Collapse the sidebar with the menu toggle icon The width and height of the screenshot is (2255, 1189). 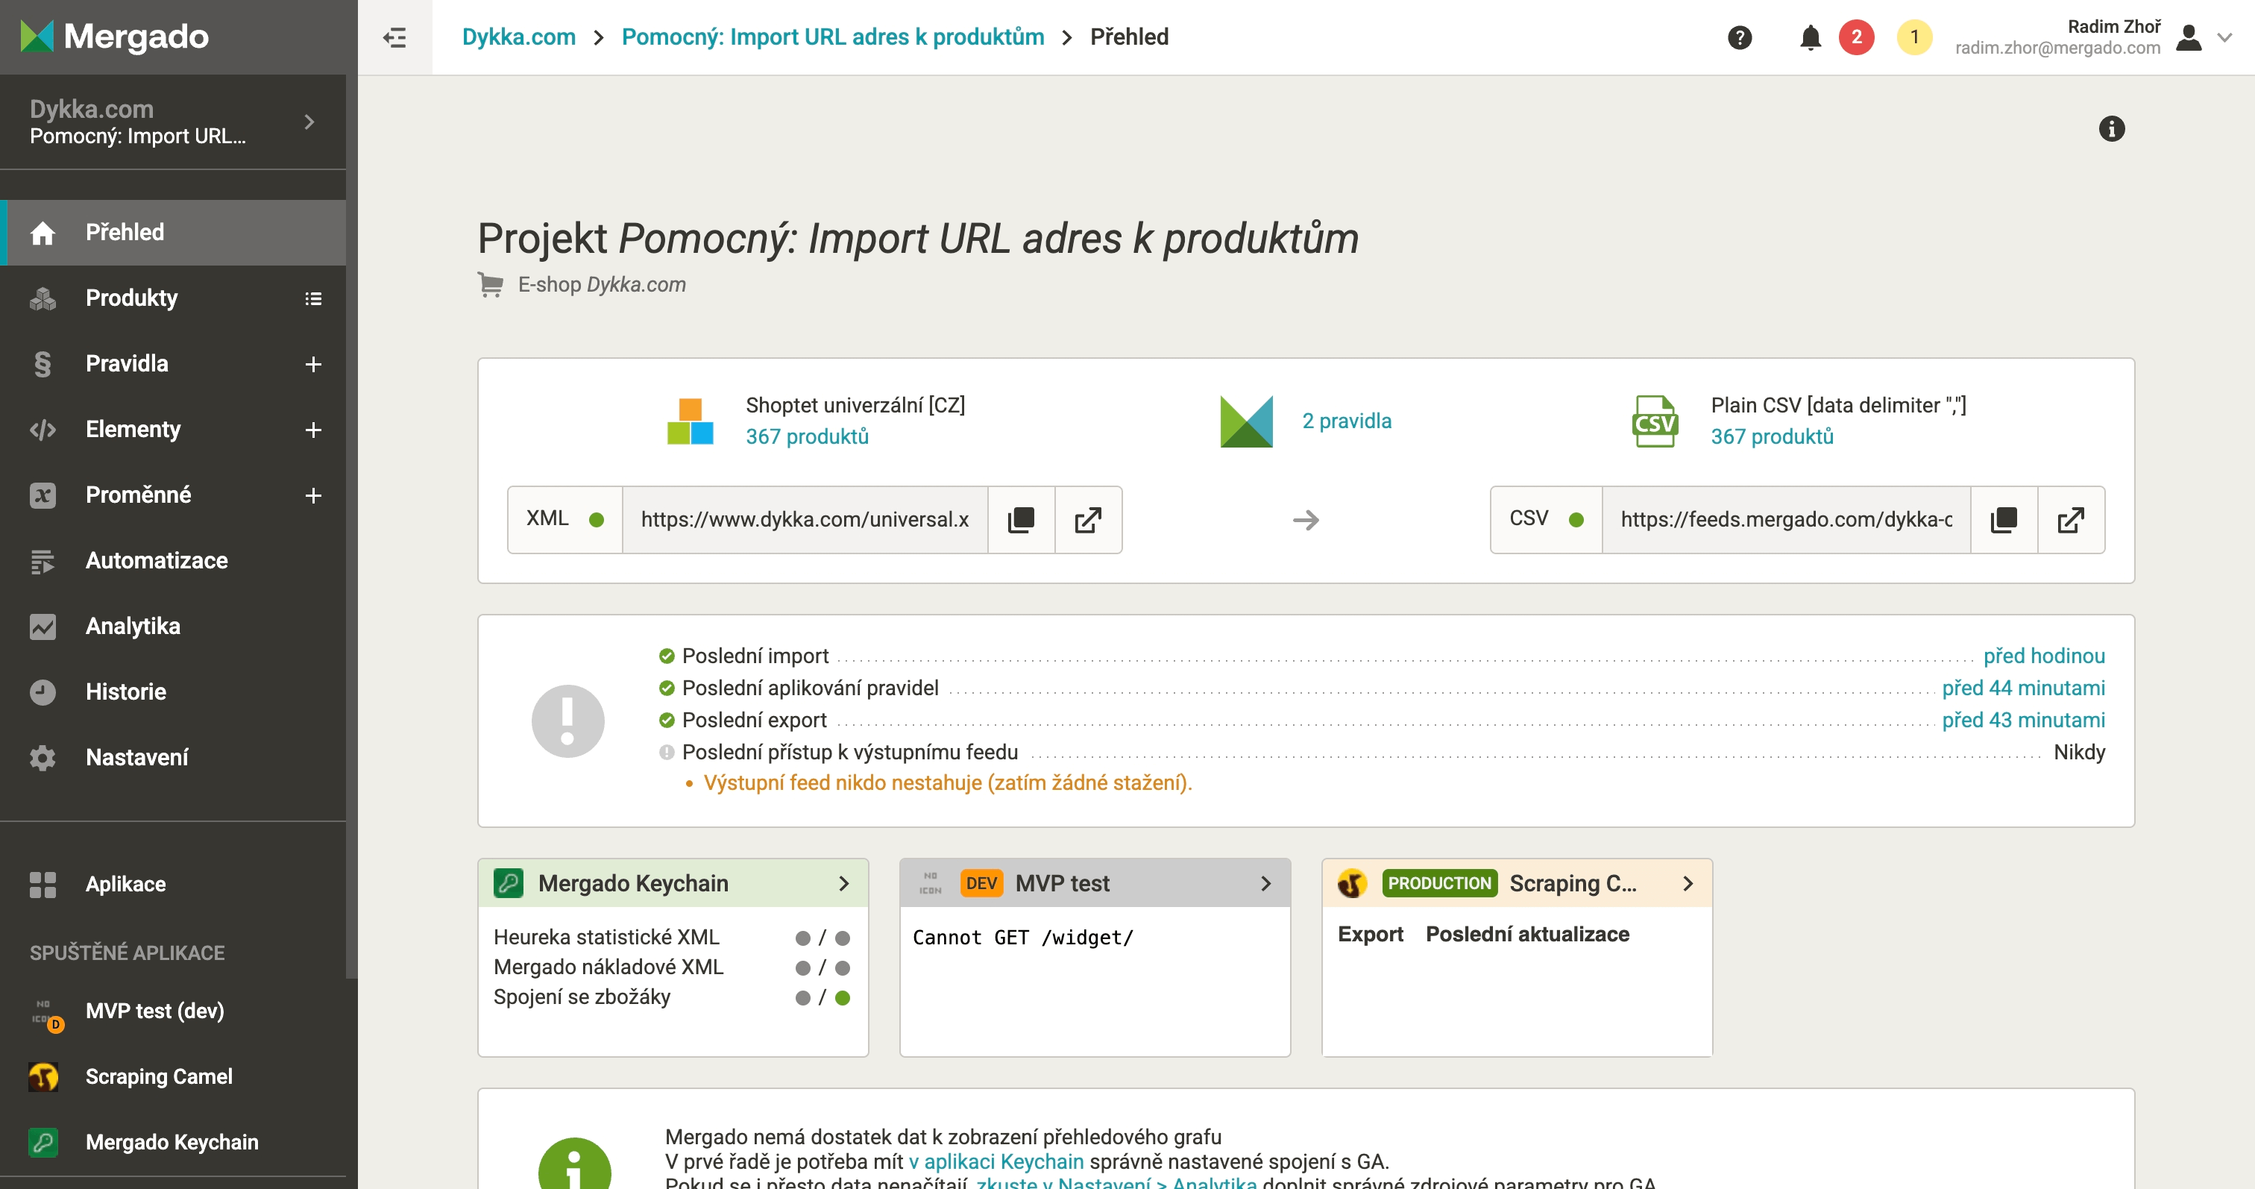394,37
